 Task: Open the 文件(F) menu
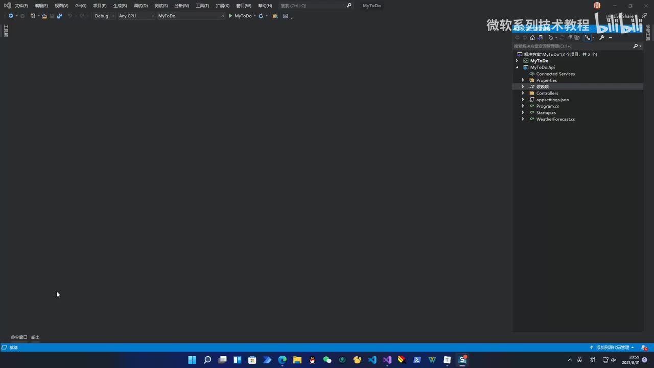pyautogui.click(x=21, y=6)
